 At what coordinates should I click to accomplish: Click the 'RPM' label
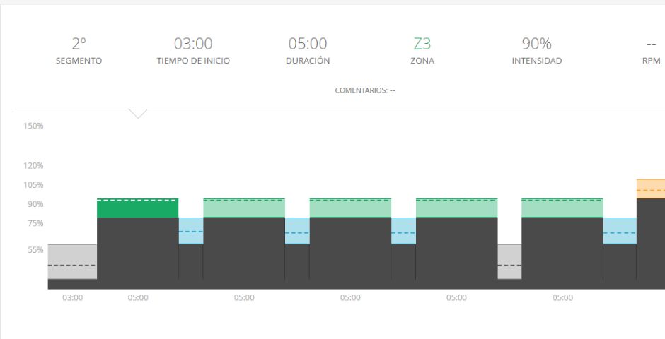point(652,61)
